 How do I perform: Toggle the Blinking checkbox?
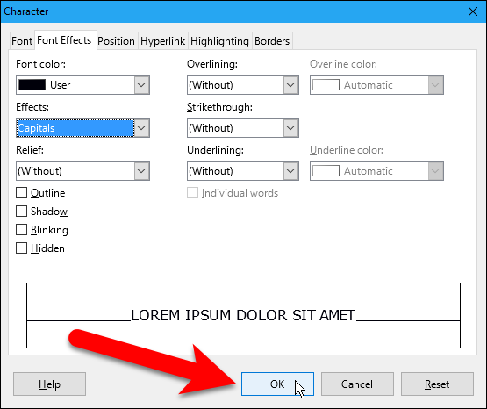point(21,230)
